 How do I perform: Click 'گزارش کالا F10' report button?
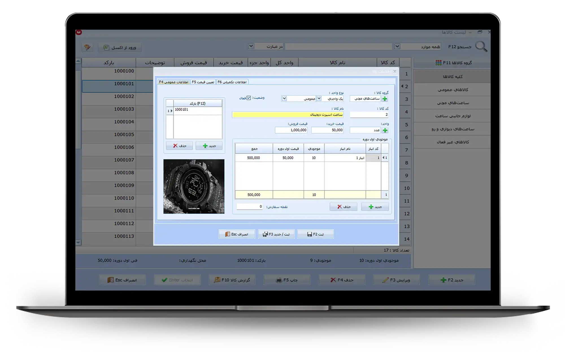click(232, 280)
